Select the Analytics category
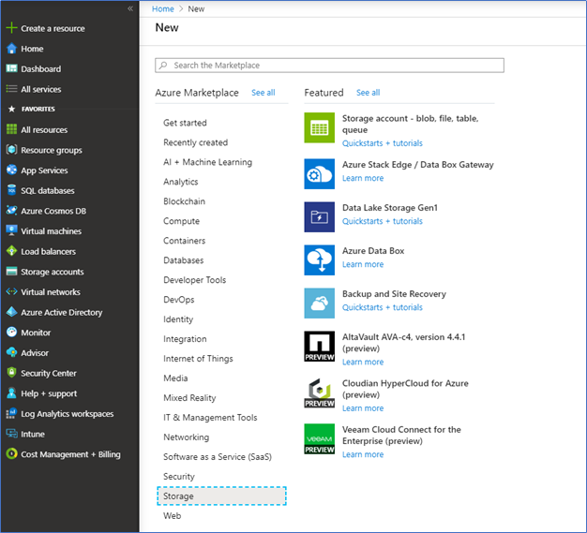The image size is (587, 533). tap(180, 182)
